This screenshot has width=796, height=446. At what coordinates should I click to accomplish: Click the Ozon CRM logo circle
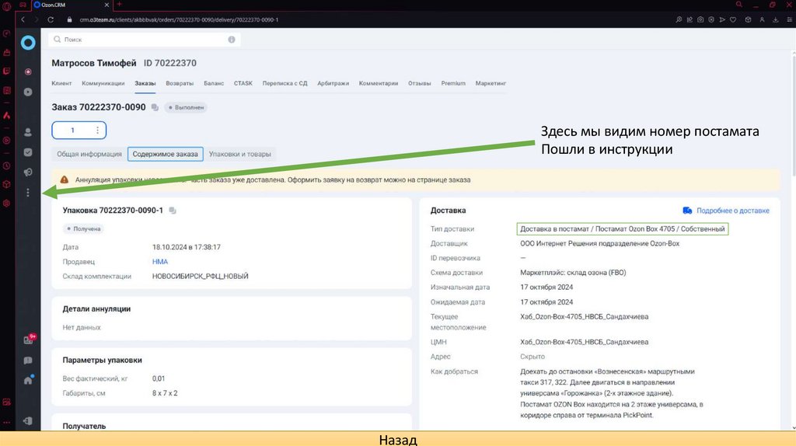coord(28,43)
